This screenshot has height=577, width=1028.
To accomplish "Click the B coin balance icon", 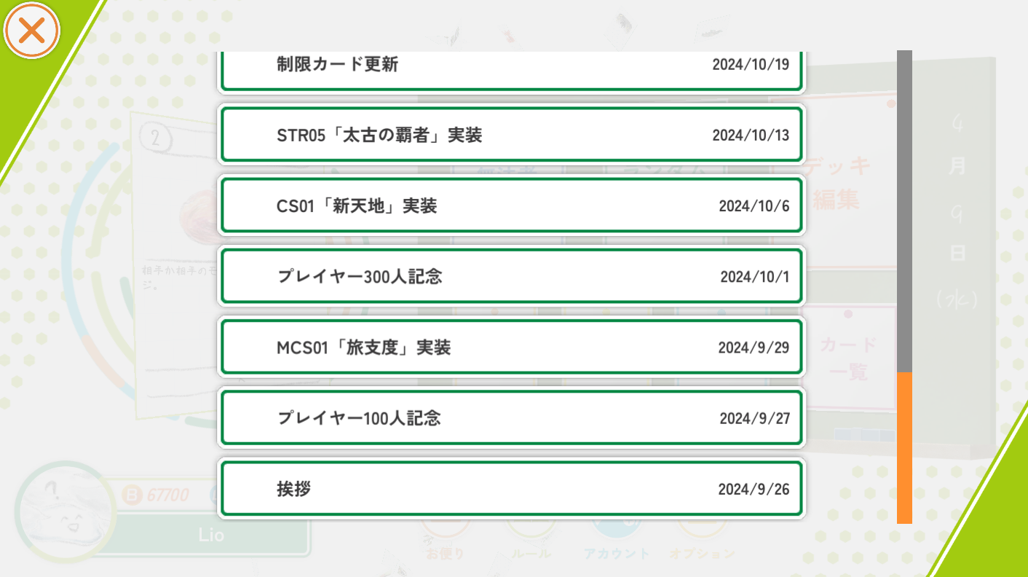I will point(132,495).
